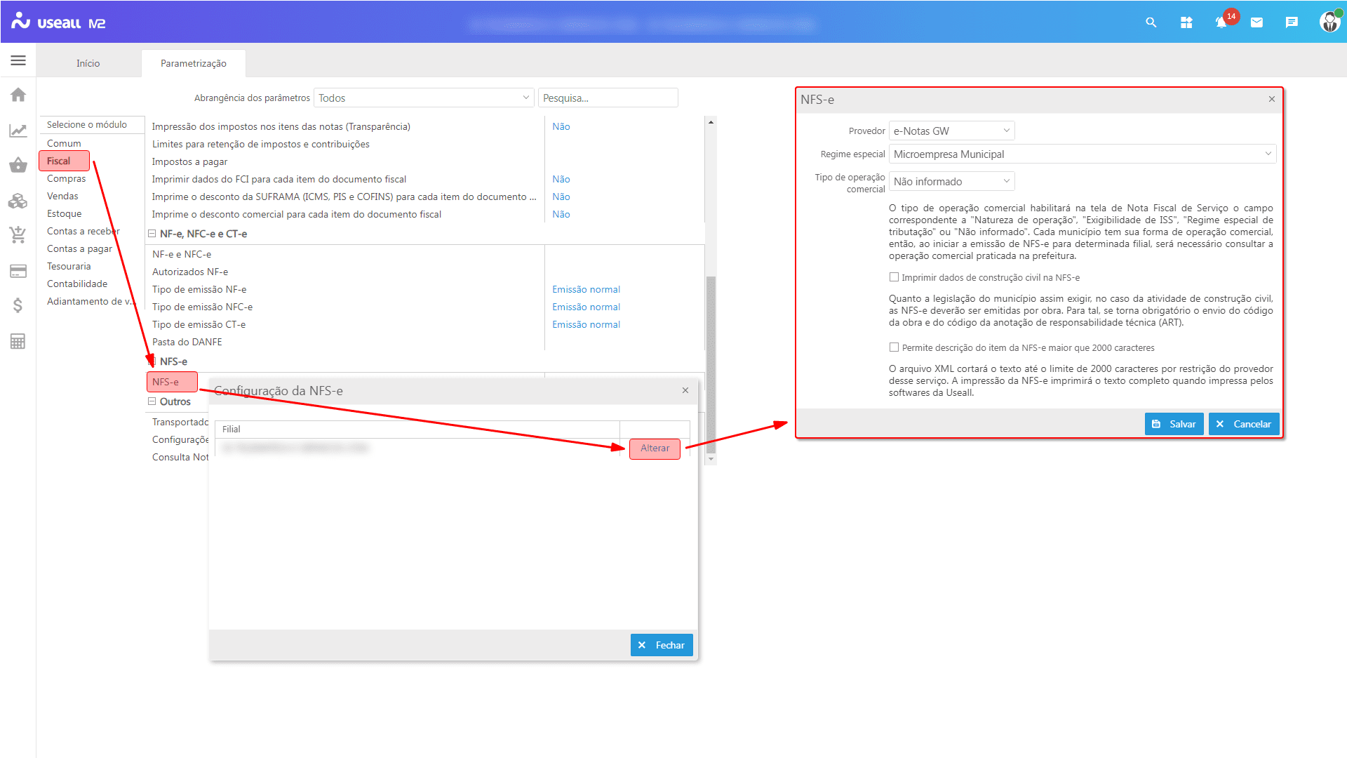Viewport: 1347px width, 758px height.
Task: Click the home icon in sidebar
Action: (x=18, y=95)
